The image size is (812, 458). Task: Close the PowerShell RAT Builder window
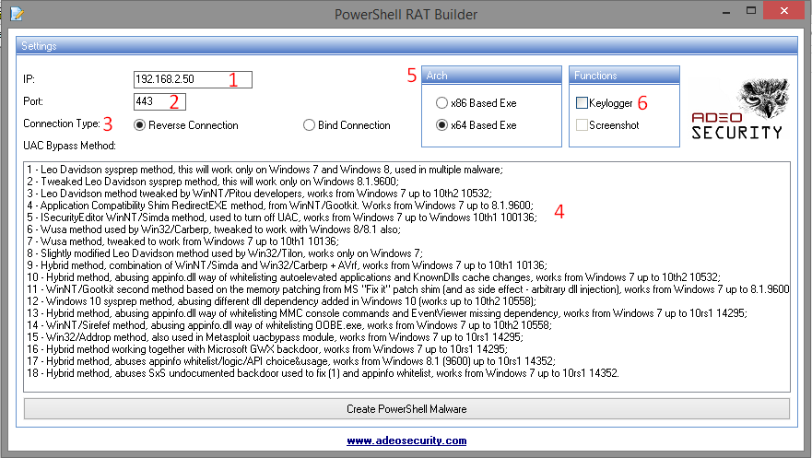(x=784, y=10)
